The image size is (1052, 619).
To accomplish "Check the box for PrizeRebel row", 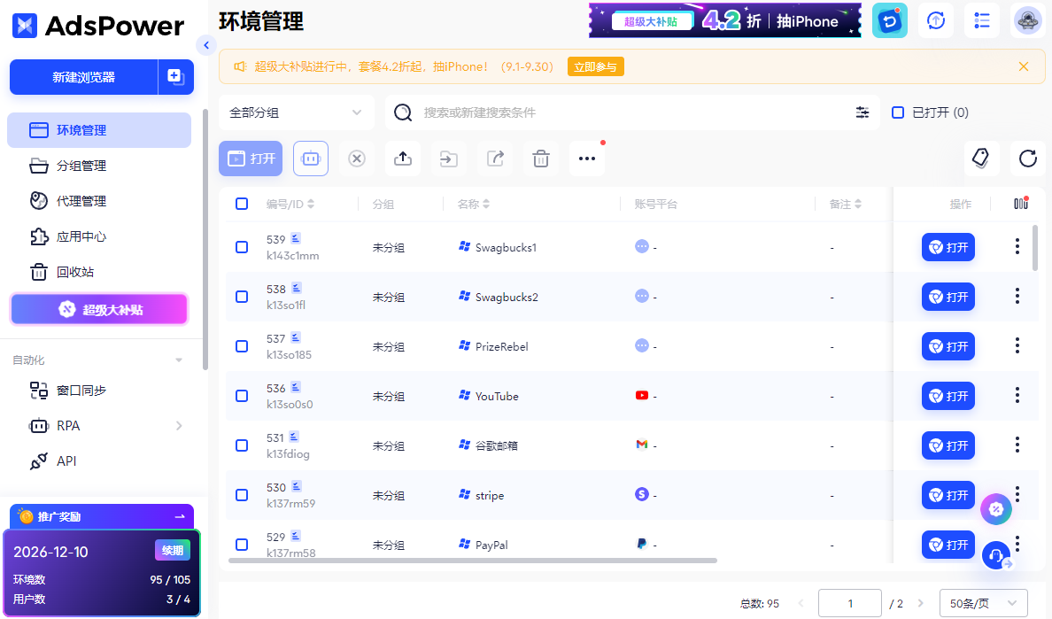I will (242, 346).
